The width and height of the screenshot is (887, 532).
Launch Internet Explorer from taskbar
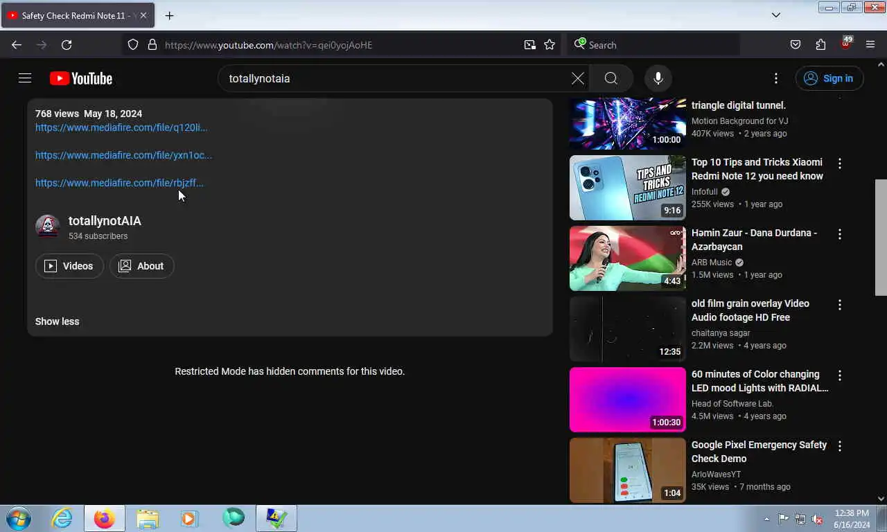click(x=62, y=518)
